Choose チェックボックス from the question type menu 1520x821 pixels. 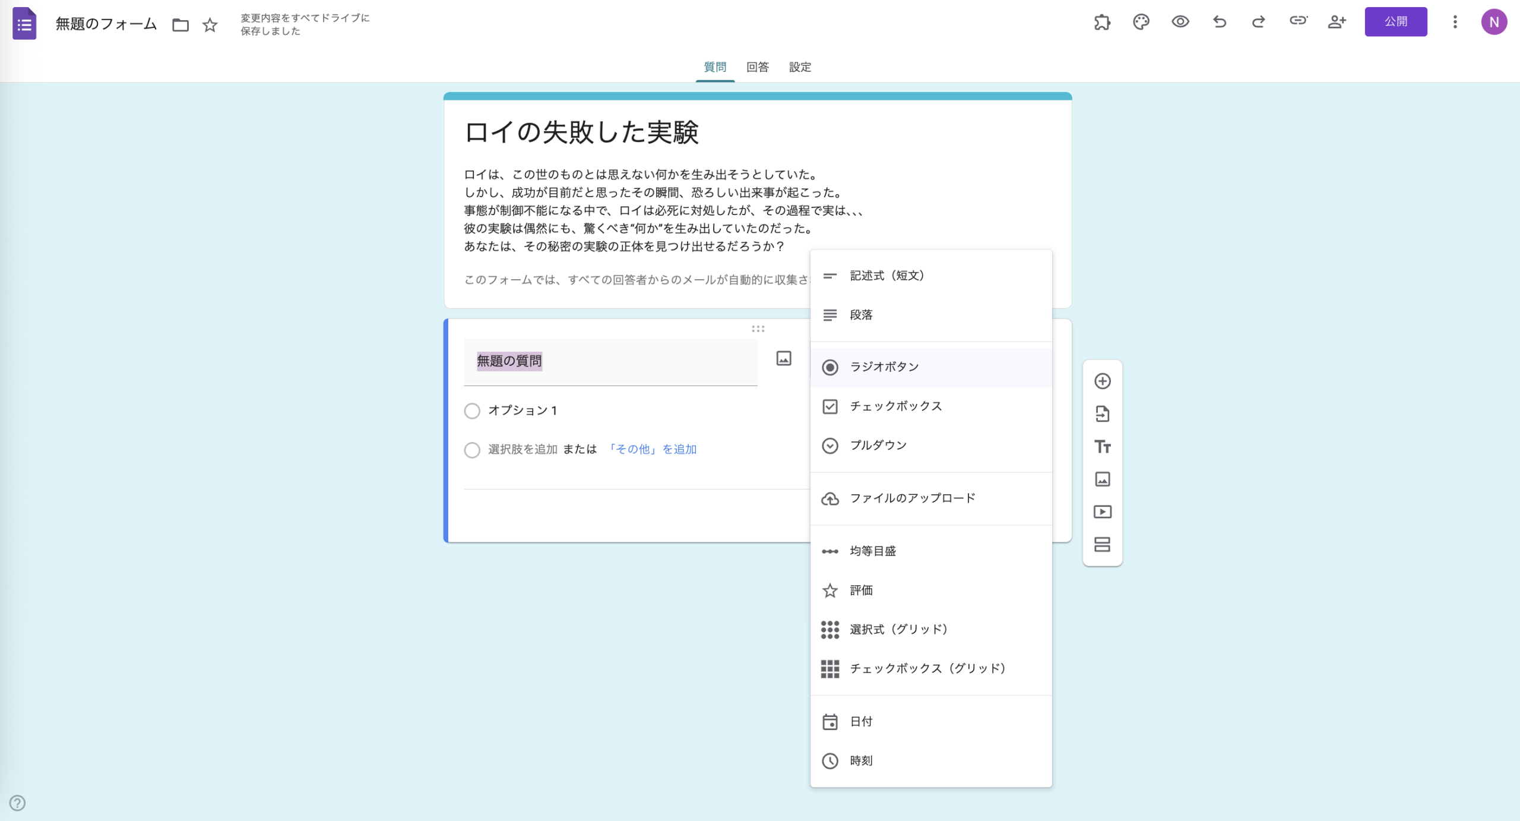[x=895, y=406]
